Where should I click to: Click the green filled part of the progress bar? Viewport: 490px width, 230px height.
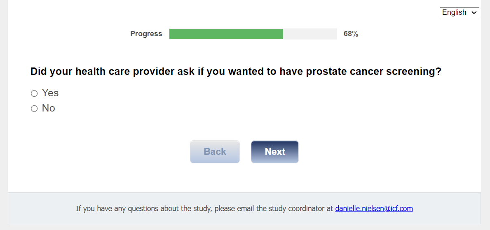226,34
